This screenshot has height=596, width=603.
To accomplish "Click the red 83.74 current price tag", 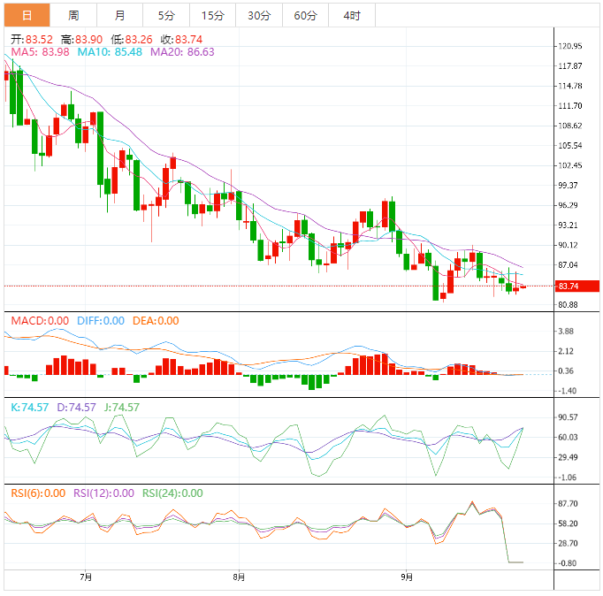I will coord(576,287).
